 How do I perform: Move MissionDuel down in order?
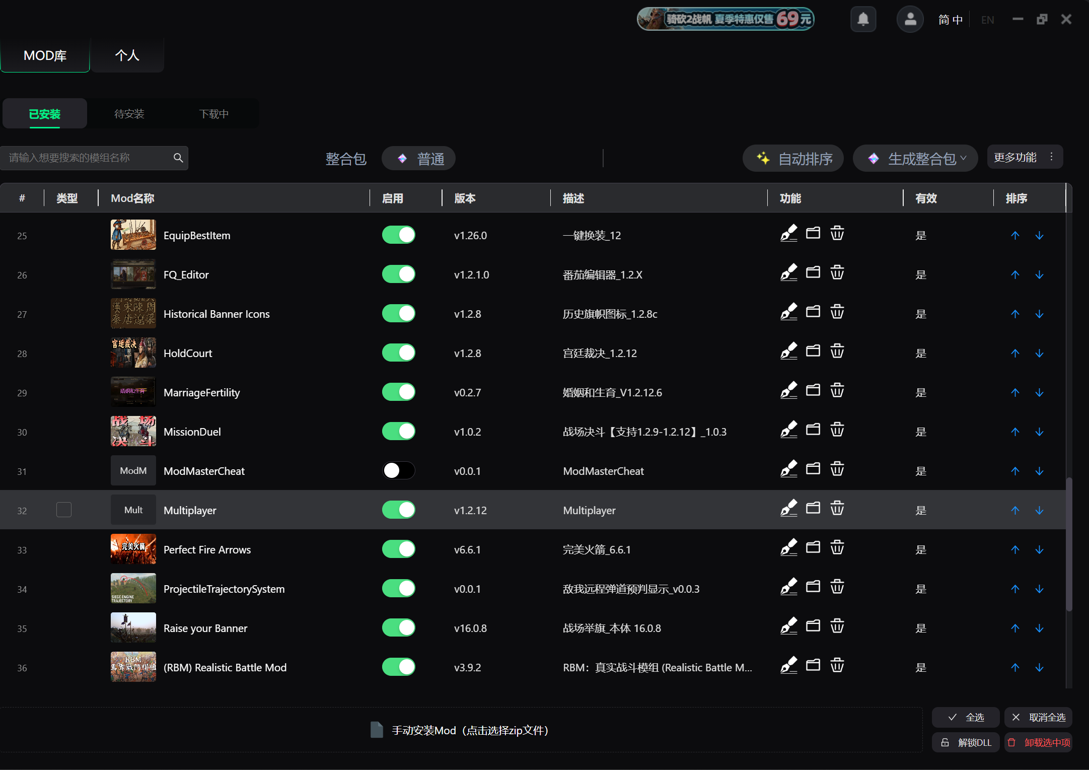click(x=1039, y=432)
